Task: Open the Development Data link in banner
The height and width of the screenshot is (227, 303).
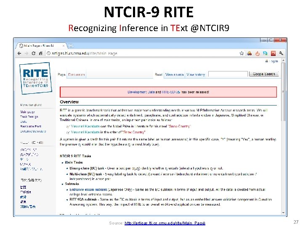Action: click(141, 92)
